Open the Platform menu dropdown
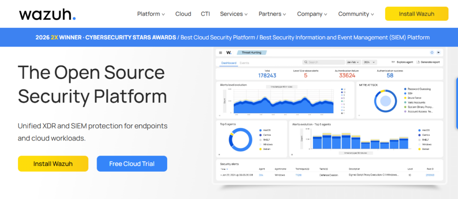The height and width of the screenshot is (199, 458). (x=151, y=14)
